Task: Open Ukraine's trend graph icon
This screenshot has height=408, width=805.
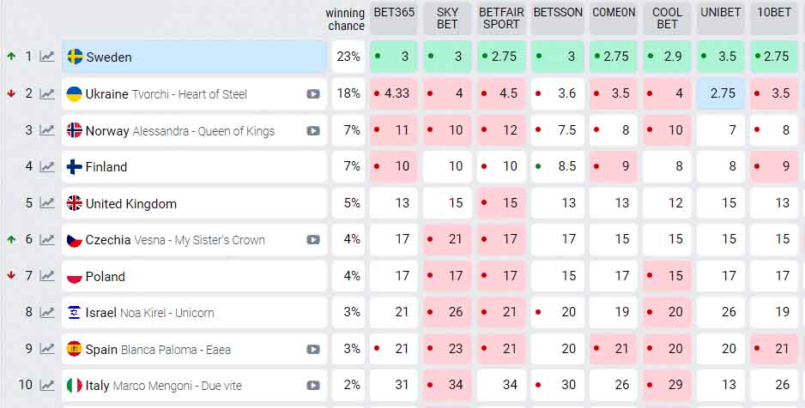Action: [x=47, y=93]
